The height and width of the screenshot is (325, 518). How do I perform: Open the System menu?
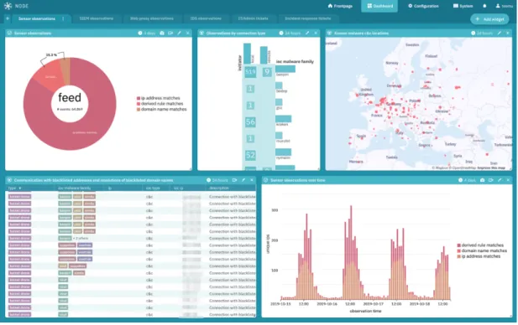(463, 6)
